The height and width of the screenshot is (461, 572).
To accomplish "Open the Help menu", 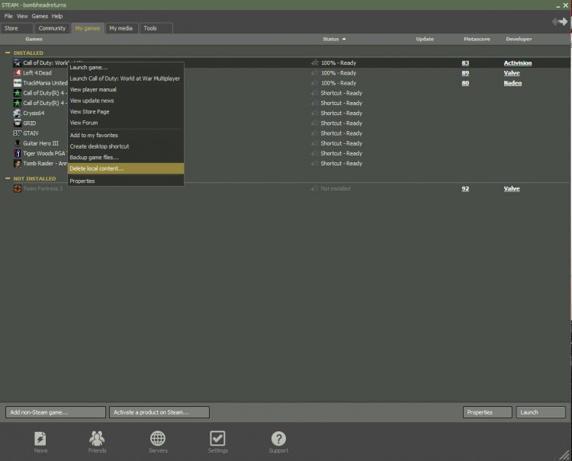I will coord(57,16).
